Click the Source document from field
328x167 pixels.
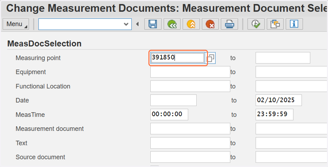coord(190,157)
